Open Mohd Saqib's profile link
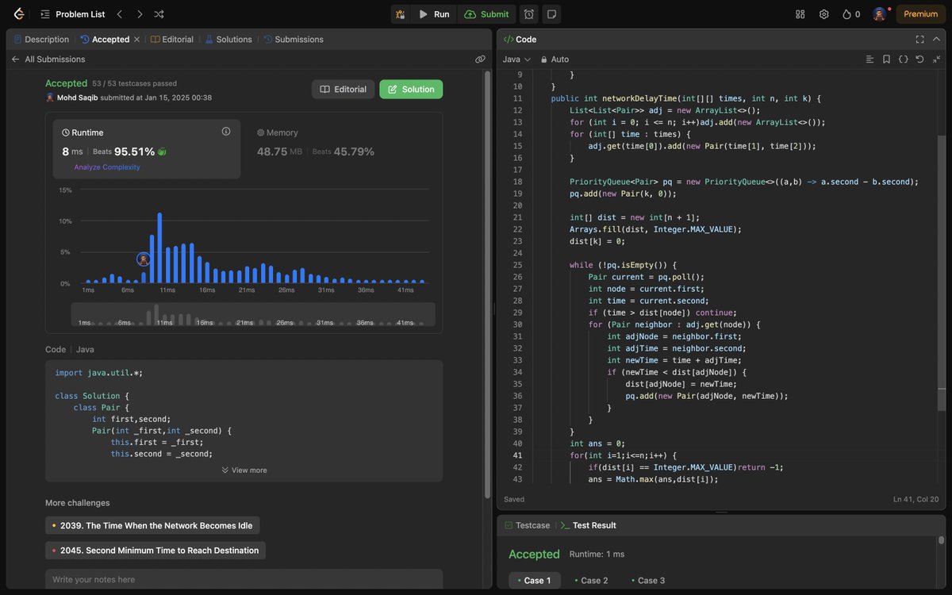The width and height of the screenshot is (952, 595). (78, 98)
